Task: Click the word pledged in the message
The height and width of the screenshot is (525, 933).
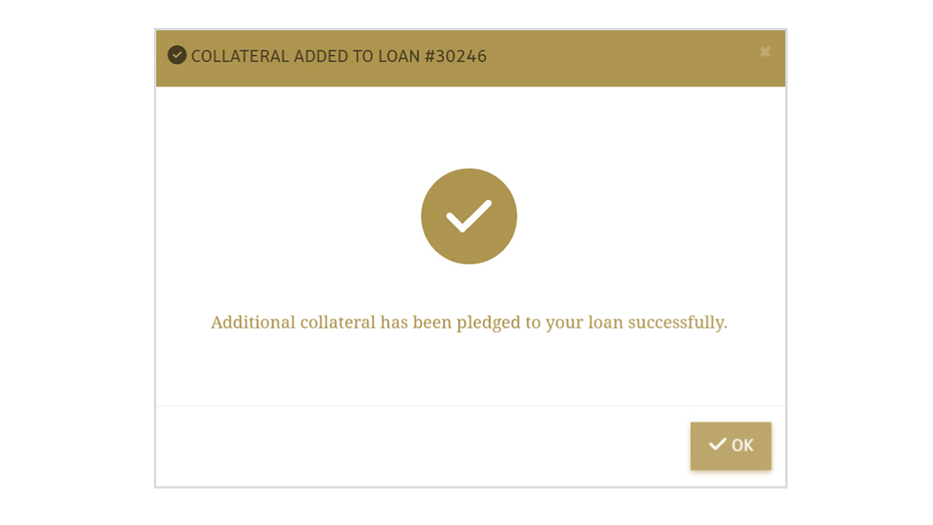Action: pos(488,322)
